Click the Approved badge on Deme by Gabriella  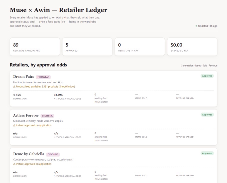(x=207, y=153)
